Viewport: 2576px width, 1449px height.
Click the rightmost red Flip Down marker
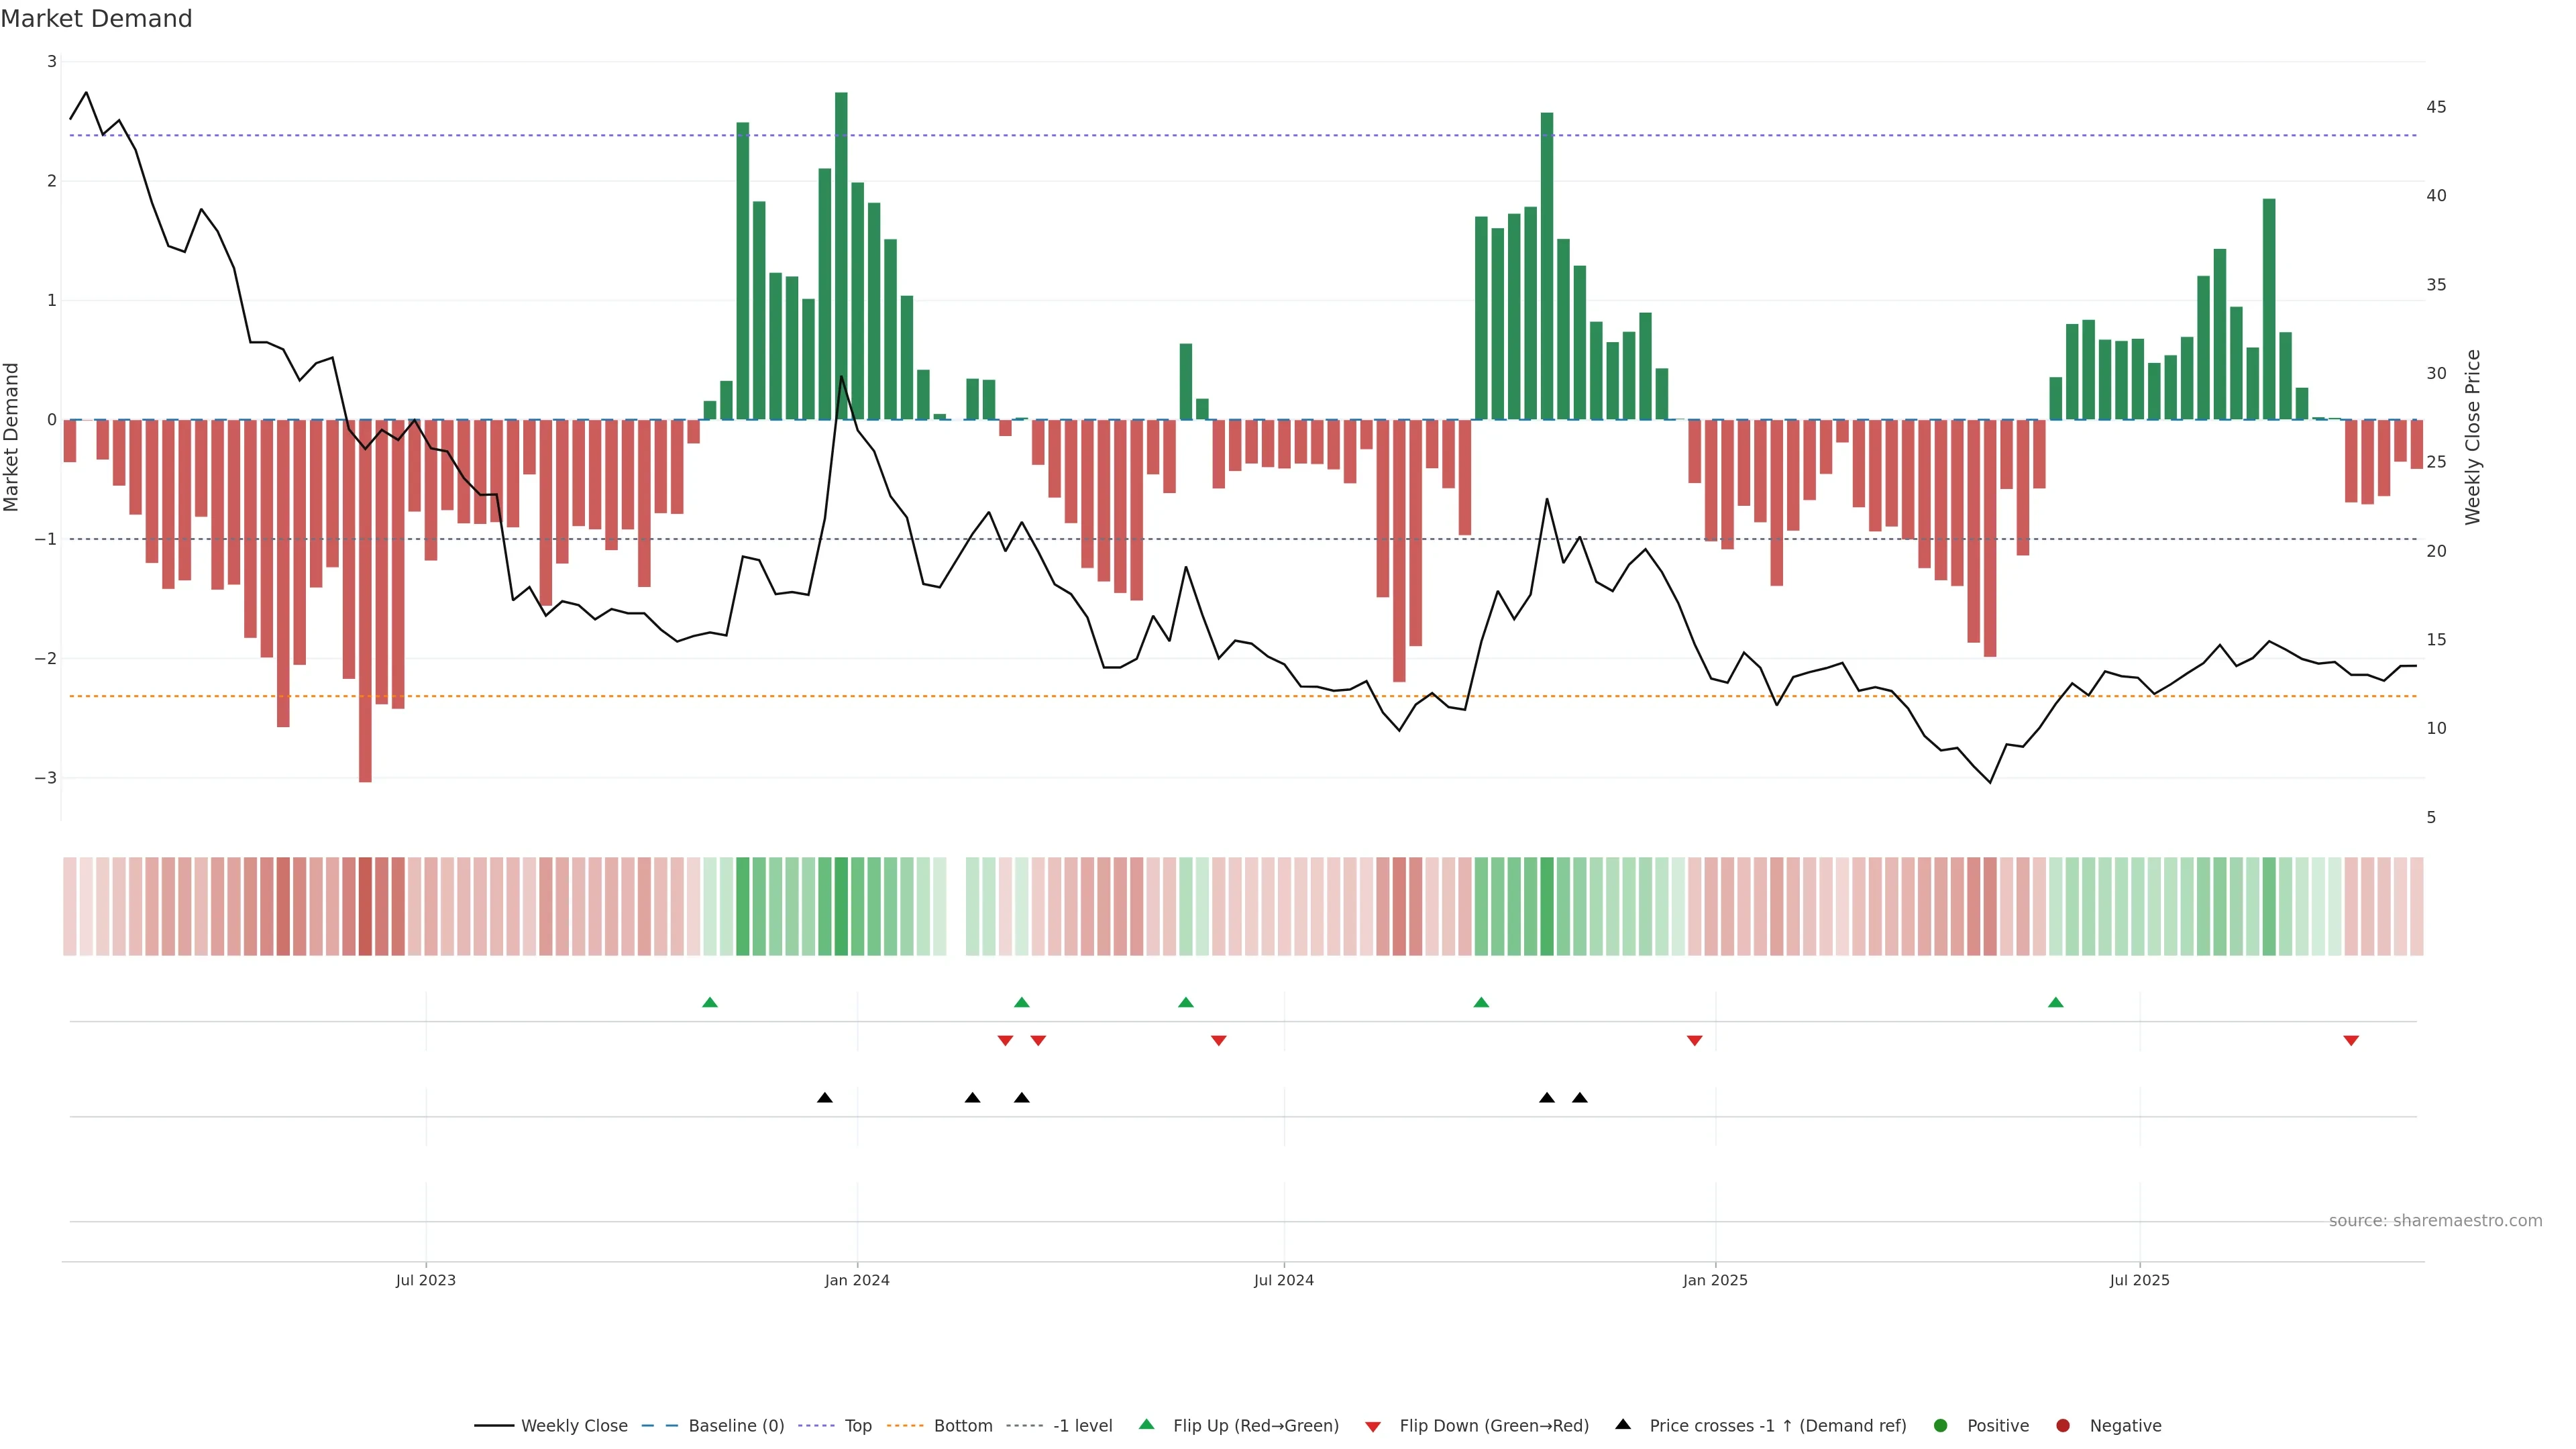(2351, 1041)
